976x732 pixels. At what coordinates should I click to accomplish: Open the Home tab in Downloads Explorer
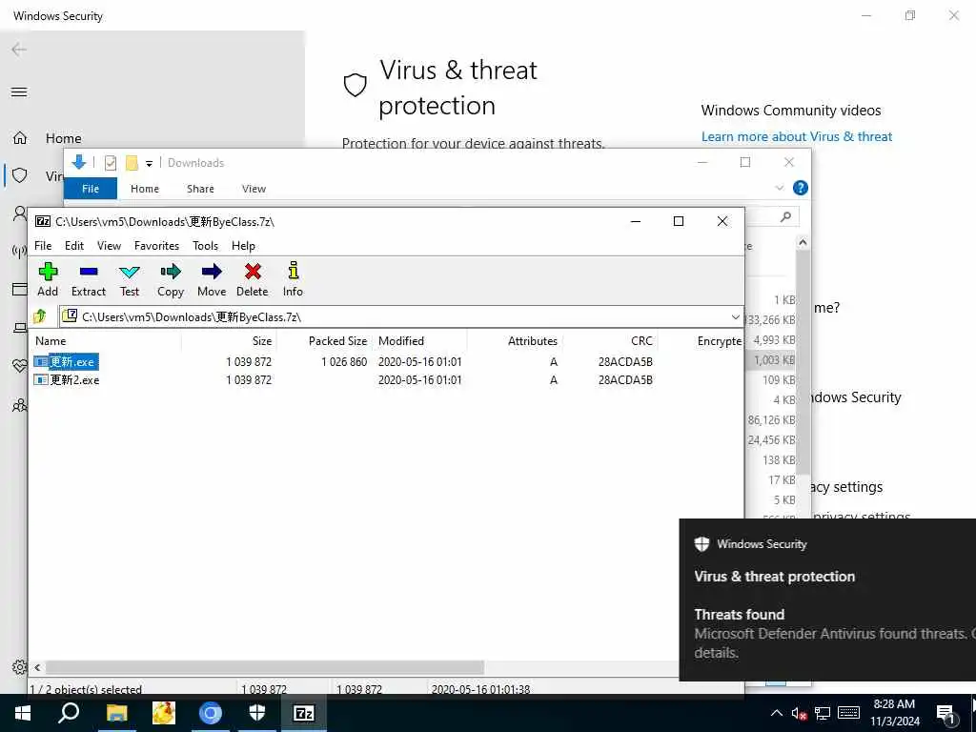[145, 189]
